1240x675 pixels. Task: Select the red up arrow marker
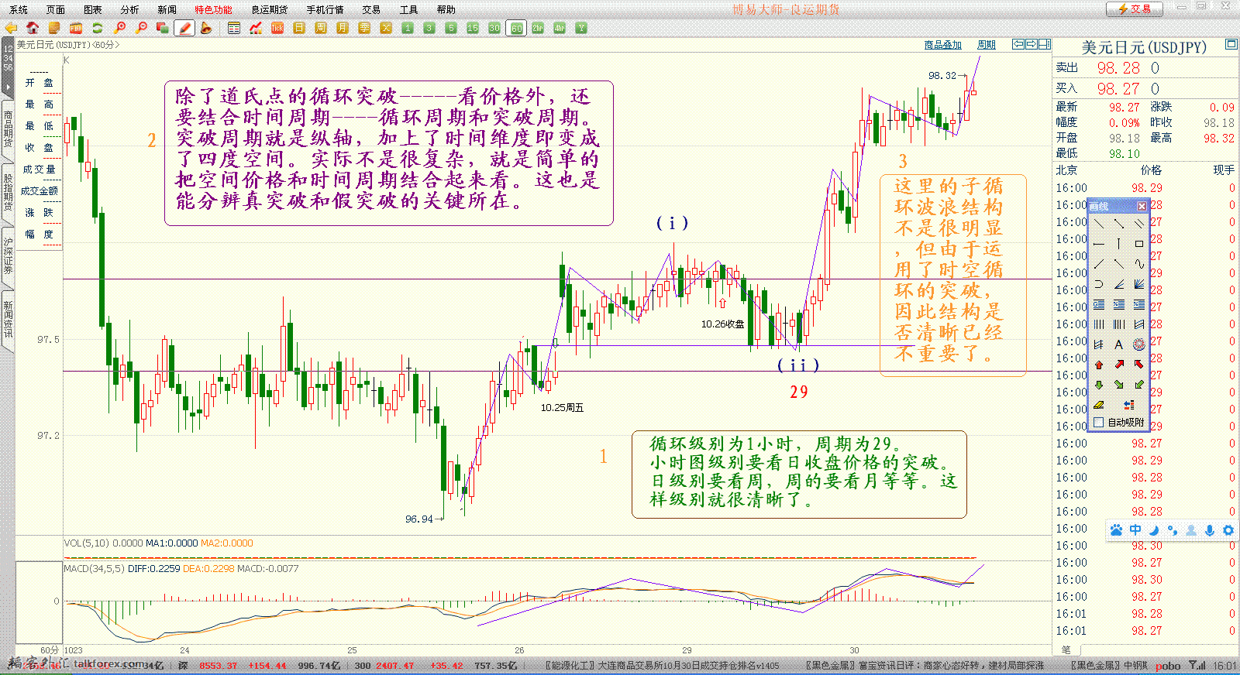[x=1099, y=365]
